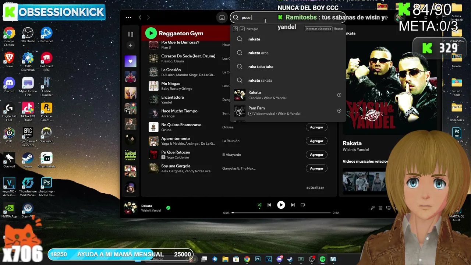Open the album link "Odisea"
Image resolution: width=471 pixels, height=265 pixels.
pyautogui.click(x=228, y=127)
